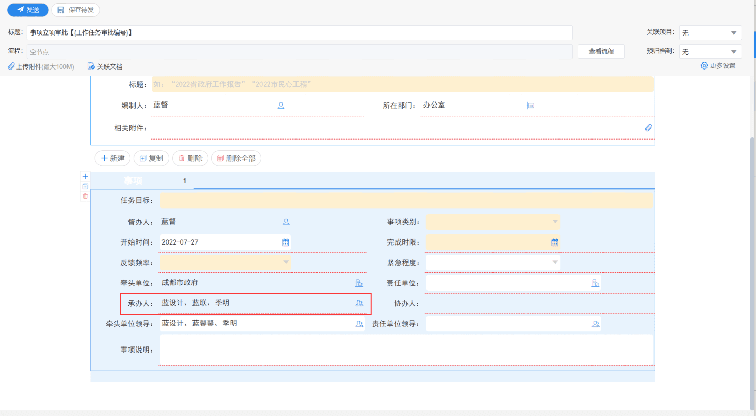Click the 查看流程 button
Image resolution: width=756 pixels, height=416 pixels.
coord(601,51)
